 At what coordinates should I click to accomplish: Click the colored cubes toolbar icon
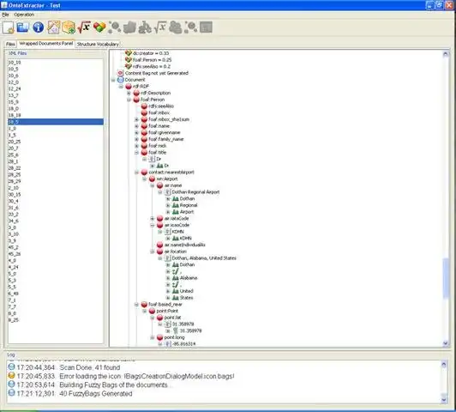[99, 27]
